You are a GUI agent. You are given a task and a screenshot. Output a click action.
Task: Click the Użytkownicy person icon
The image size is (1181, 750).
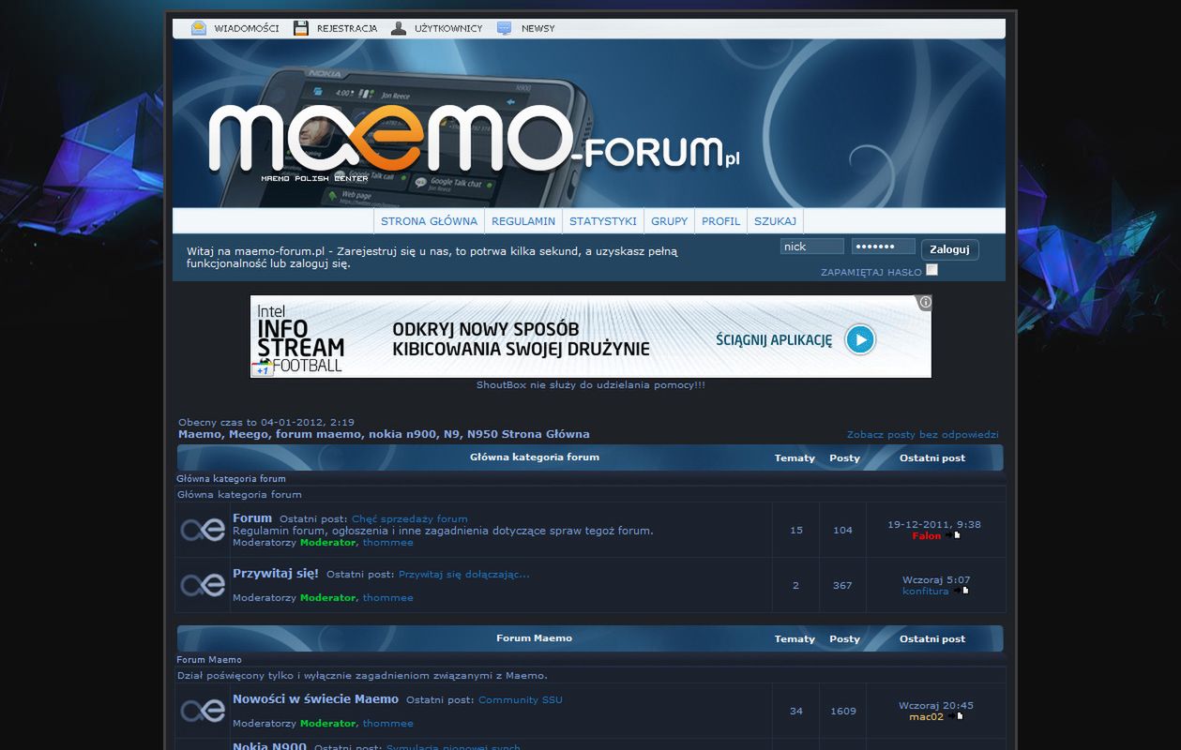tap(399, 28)
